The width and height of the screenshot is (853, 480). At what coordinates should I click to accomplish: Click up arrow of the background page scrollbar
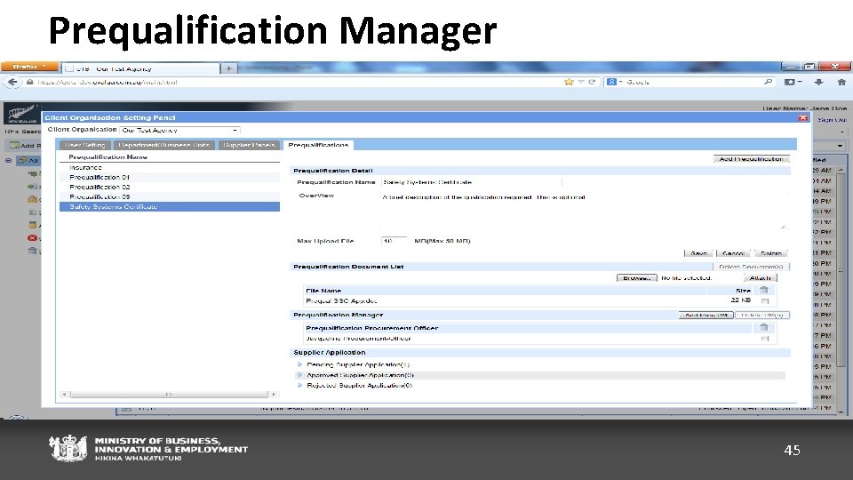click(x=841, y=170)
